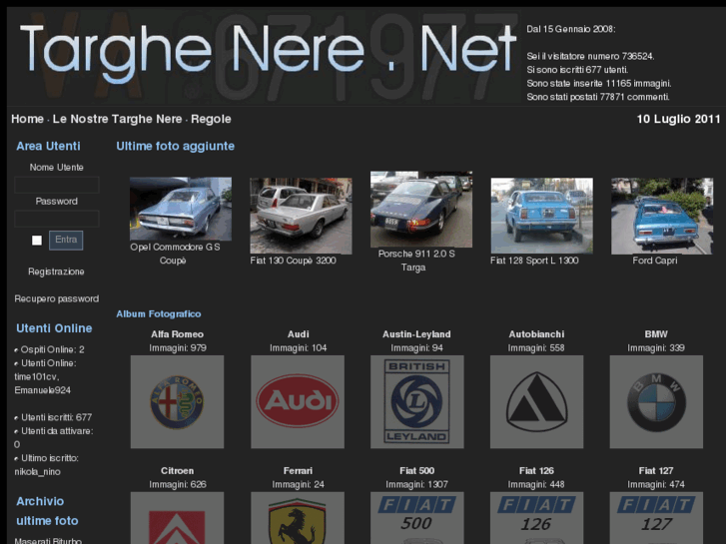
Task: View the Fiat 128 Sport L 1300 photo
Action: [x=541, y=216]
